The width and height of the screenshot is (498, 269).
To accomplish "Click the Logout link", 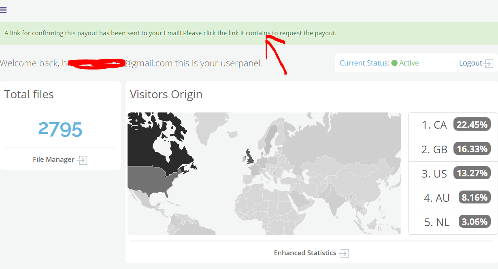I will click(x=470, y=63).
